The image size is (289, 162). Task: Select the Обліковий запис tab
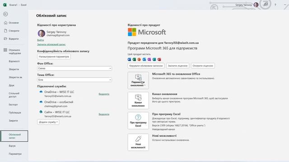14,136
